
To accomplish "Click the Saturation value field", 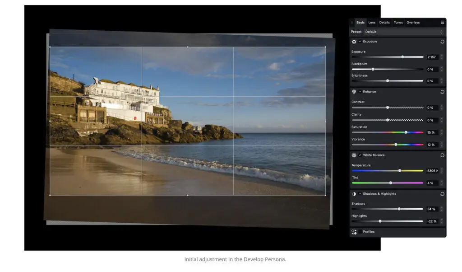I will pyautogui.click(x=431, y=132).
